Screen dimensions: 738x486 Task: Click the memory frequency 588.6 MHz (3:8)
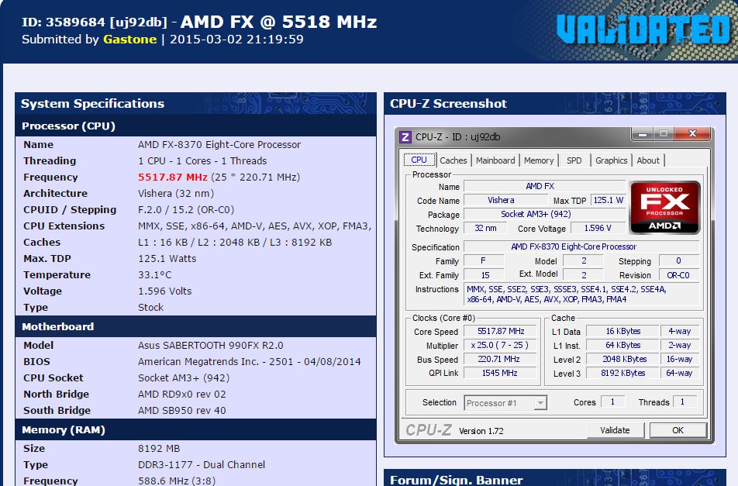pyautogui.click(x=177, y=481)
